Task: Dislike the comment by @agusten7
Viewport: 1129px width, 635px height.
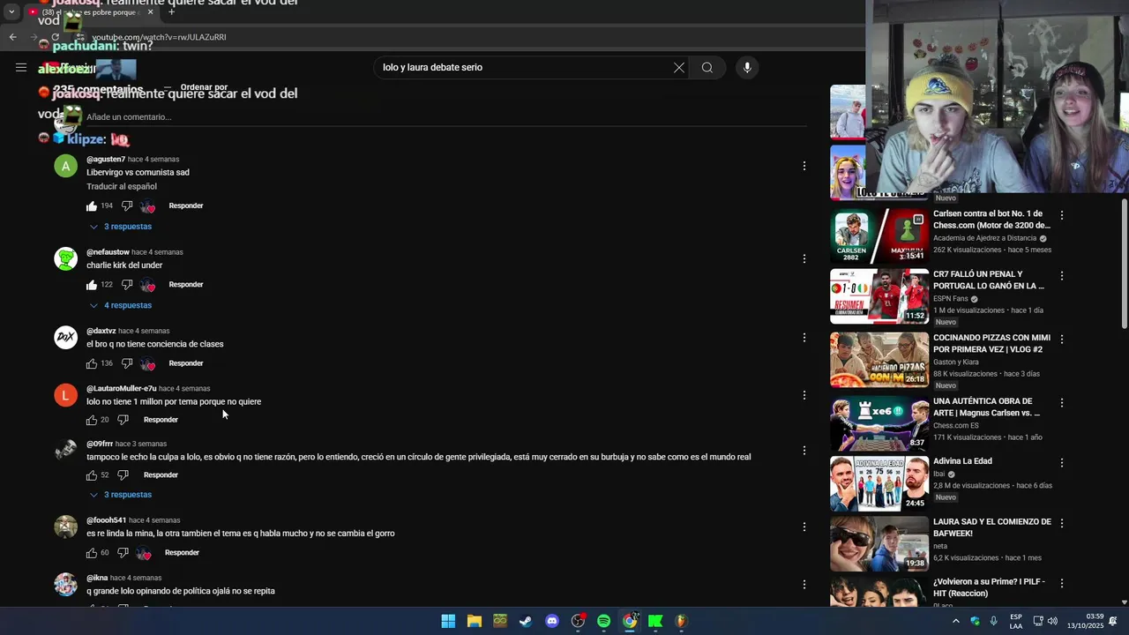Action: point(127,206)
